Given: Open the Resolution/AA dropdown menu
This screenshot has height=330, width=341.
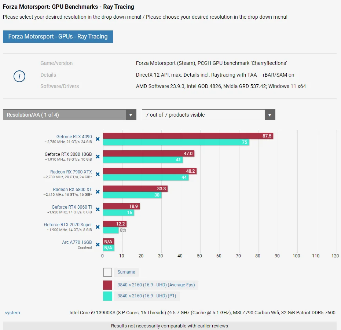Looking at the screenshot, I should (x=70, y=115).
